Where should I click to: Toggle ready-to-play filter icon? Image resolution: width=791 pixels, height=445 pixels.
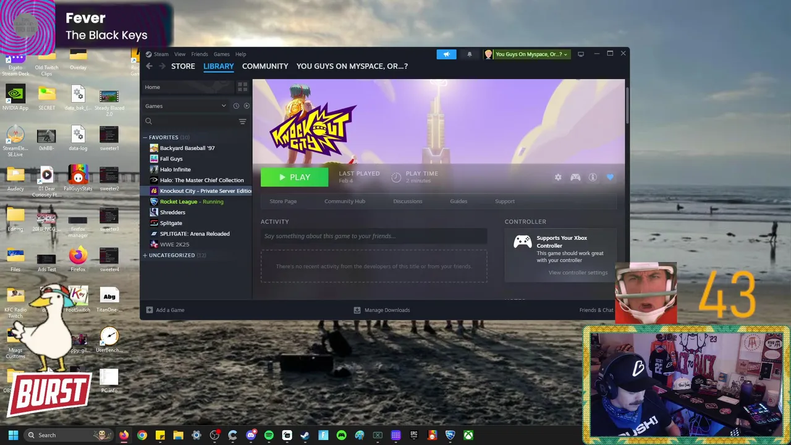click(x=247, y=106)
